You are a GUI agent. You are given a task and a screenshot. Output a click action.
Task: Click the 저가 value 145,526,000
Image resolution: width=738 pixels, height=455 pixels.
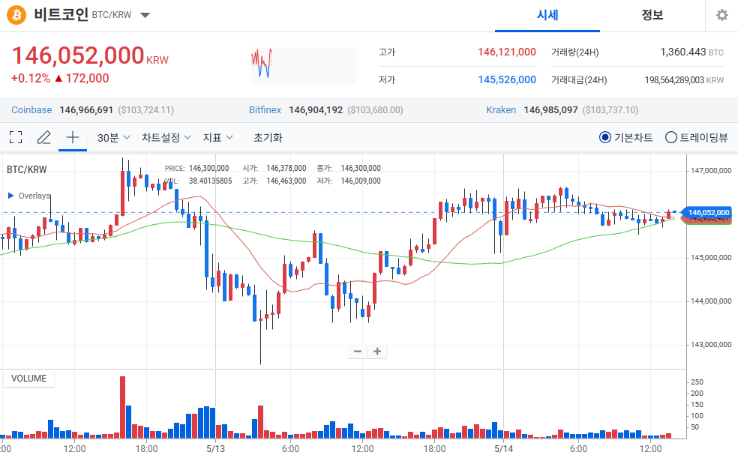pos(506,80)
